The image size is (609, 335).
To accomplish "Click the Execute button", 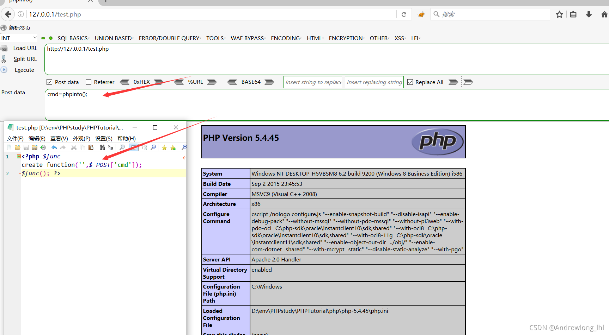I will click(x=18, y=70).
